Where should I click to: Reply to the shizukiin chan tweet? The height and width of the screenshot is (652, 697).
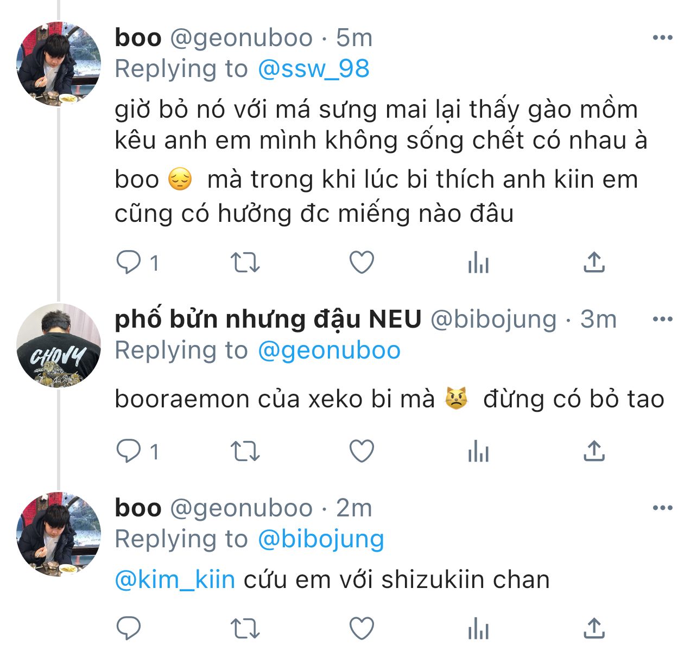(x=129, y=629)
